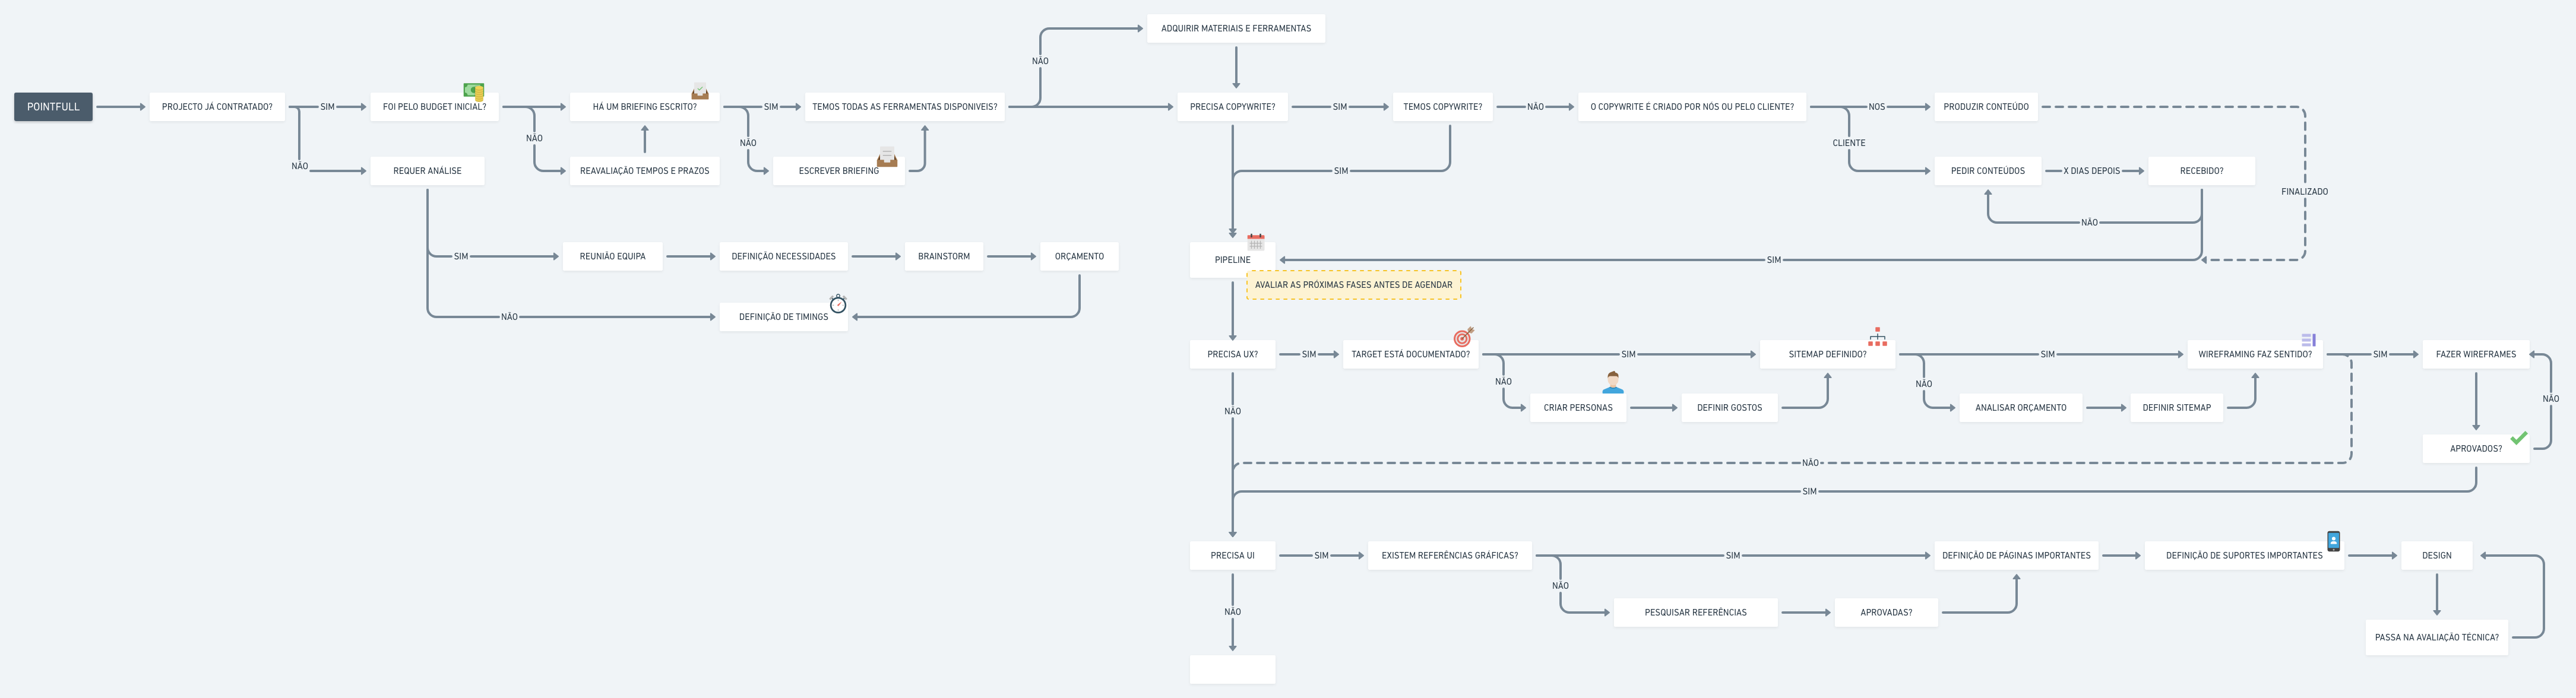This screenshot has height=698, width=2576.
Task: Select the 'Recebido?' node
Action: coord(2202,171)
